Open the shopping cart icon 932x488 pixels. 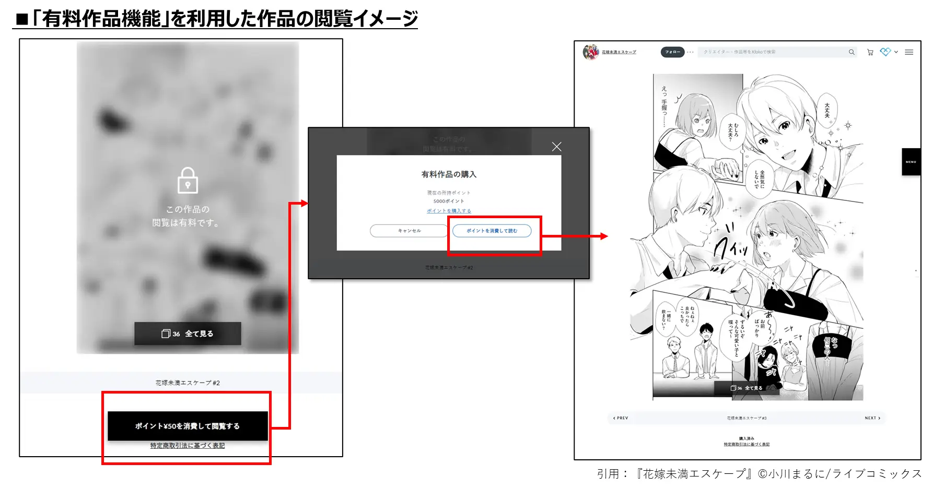[870, 52]
